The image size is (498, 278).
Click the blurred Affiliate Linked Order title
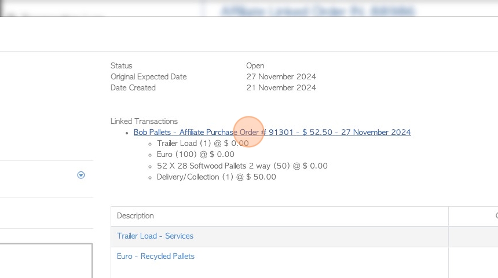tap(318, 11)
